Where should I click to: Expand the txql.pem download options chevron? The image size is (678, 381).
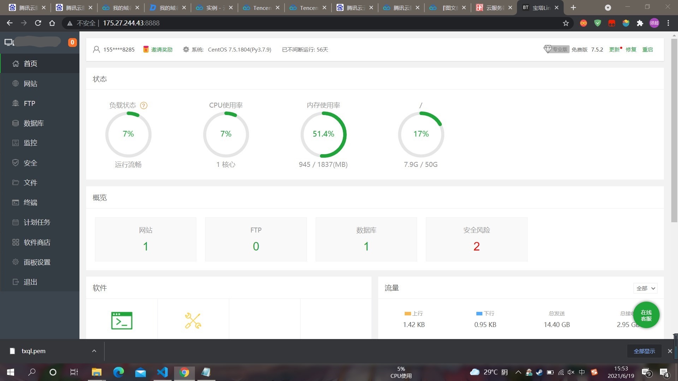tap(94, 351)
